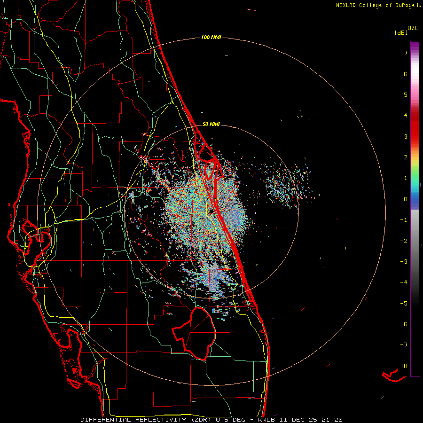This screenshot has height=423, width=423.
Task: Click the 6 value on color scale
Action: click(x=406, y=74)
